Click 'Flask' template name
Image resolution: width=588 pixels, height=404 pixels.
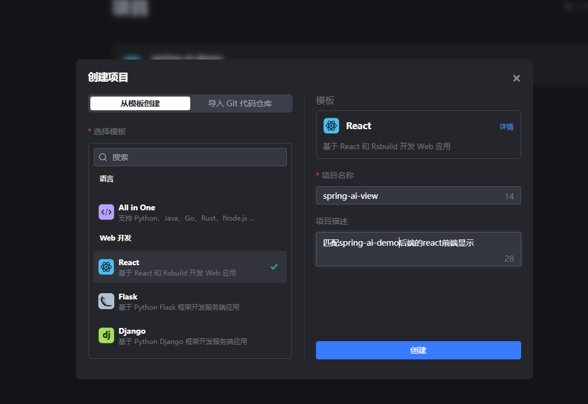[x=128, y=297]
